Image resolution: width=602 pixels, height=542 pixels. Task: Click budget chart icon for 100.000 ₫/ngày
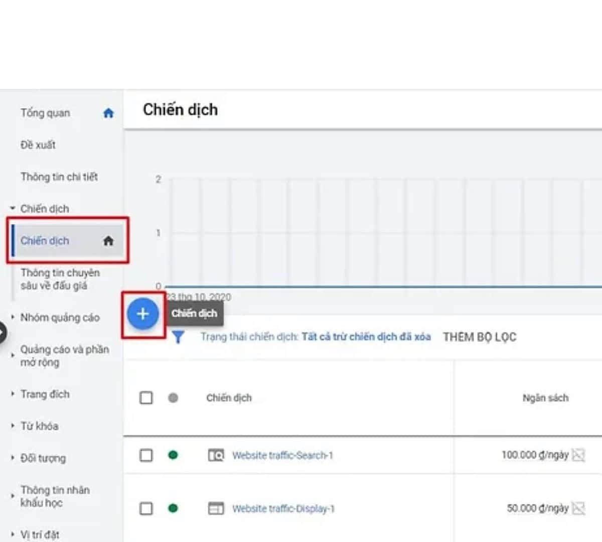578,455
